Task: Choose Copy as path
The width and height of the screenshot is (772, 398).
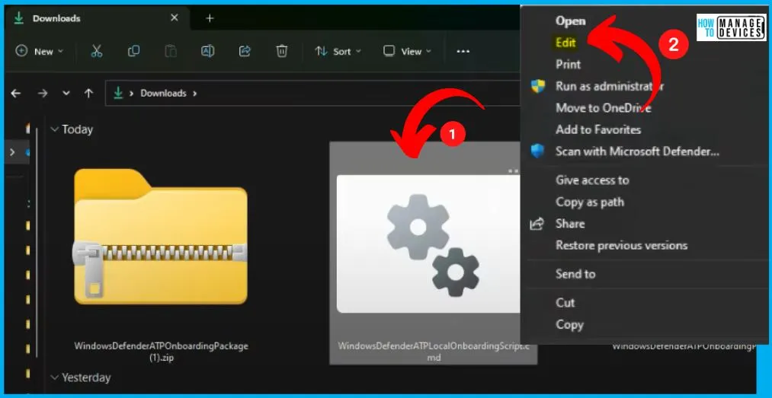Action: (x=590, y=202)
